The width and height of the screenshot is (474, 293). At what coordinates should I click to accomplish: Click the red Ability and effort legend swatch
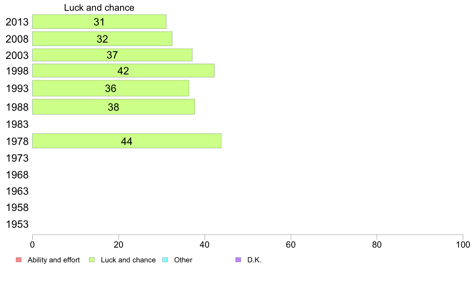pos(19,260)
